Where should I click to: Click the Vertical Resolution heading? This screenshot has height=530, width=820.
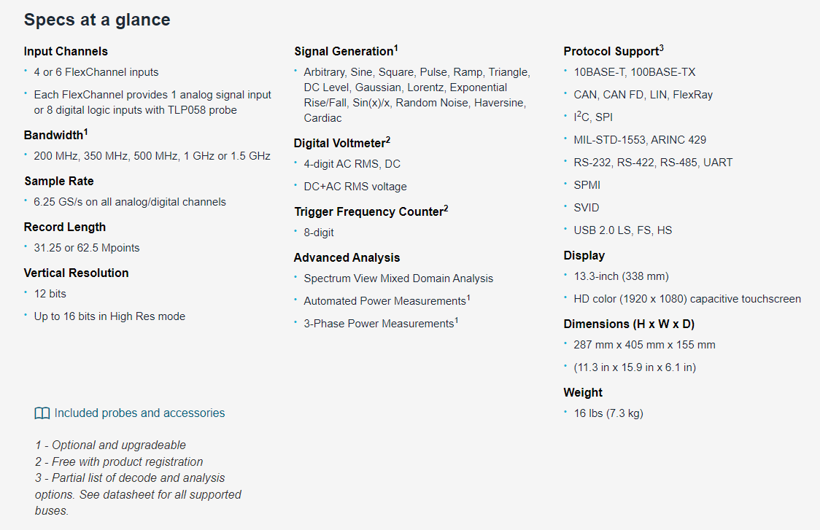[77, 273]
